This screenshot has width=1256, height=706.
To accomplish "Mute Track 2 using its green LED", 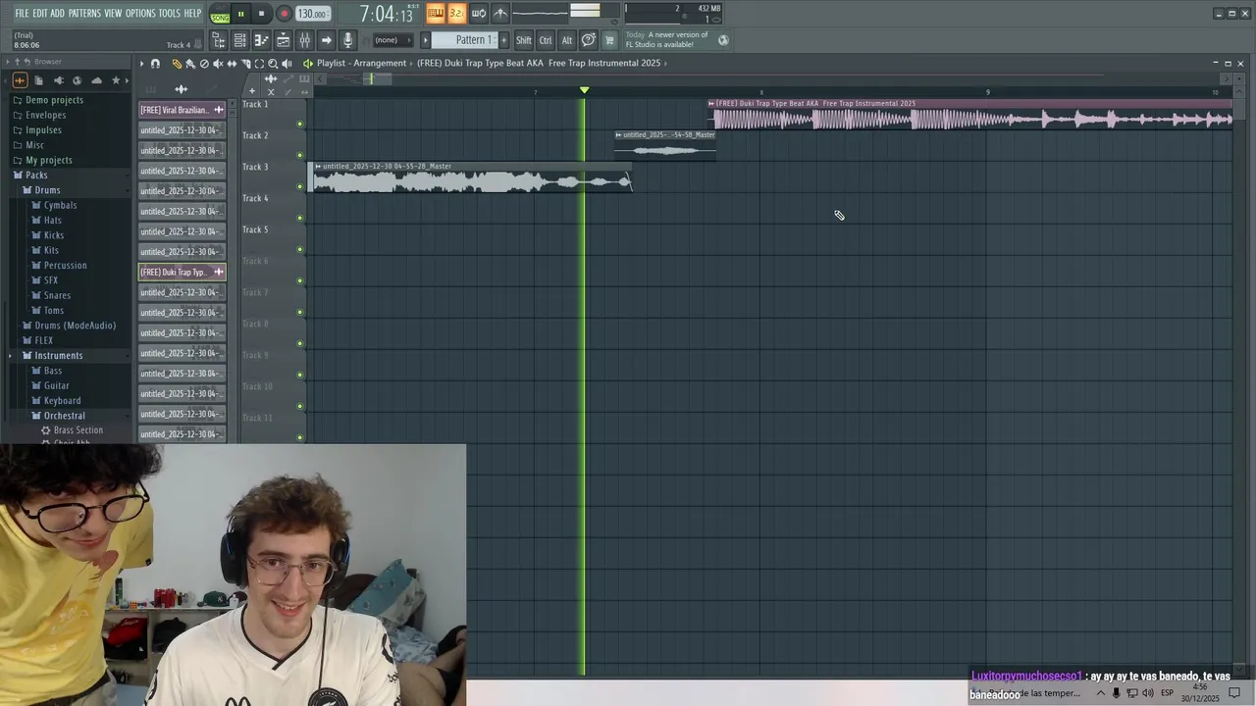I will click(300, 156).
